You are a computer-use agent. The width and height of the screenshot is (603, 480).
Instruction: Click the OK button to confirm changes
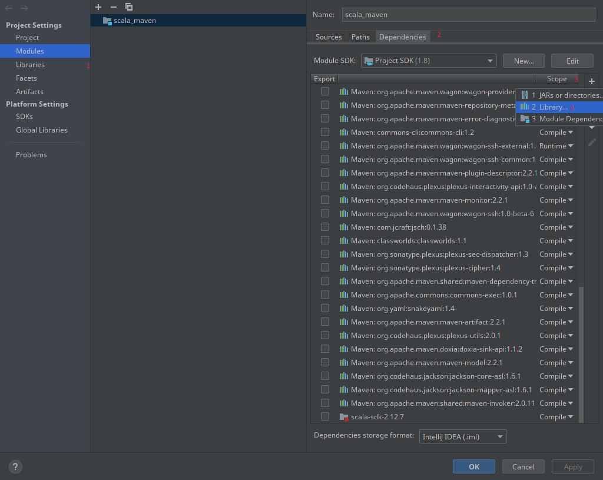click(473, 466)
